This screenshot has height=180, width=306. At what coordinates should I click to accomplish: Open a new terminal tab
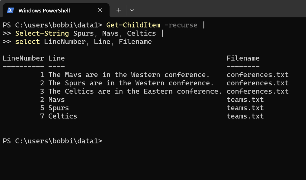tap(118, 10)
